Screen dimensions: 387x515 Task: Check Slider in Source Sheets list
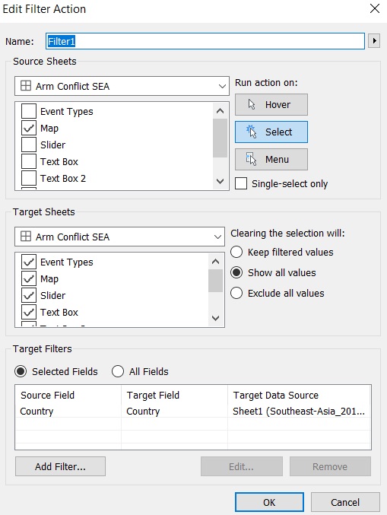[29, 145]
